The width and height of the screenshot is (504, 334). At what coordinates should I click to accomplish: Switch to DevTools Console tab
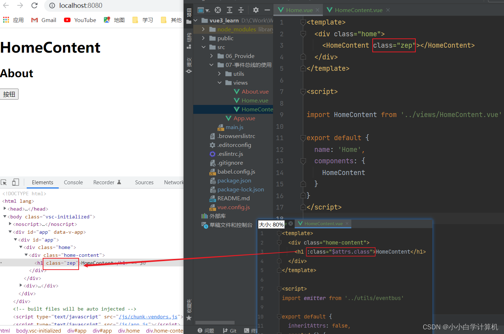(73, 182)
